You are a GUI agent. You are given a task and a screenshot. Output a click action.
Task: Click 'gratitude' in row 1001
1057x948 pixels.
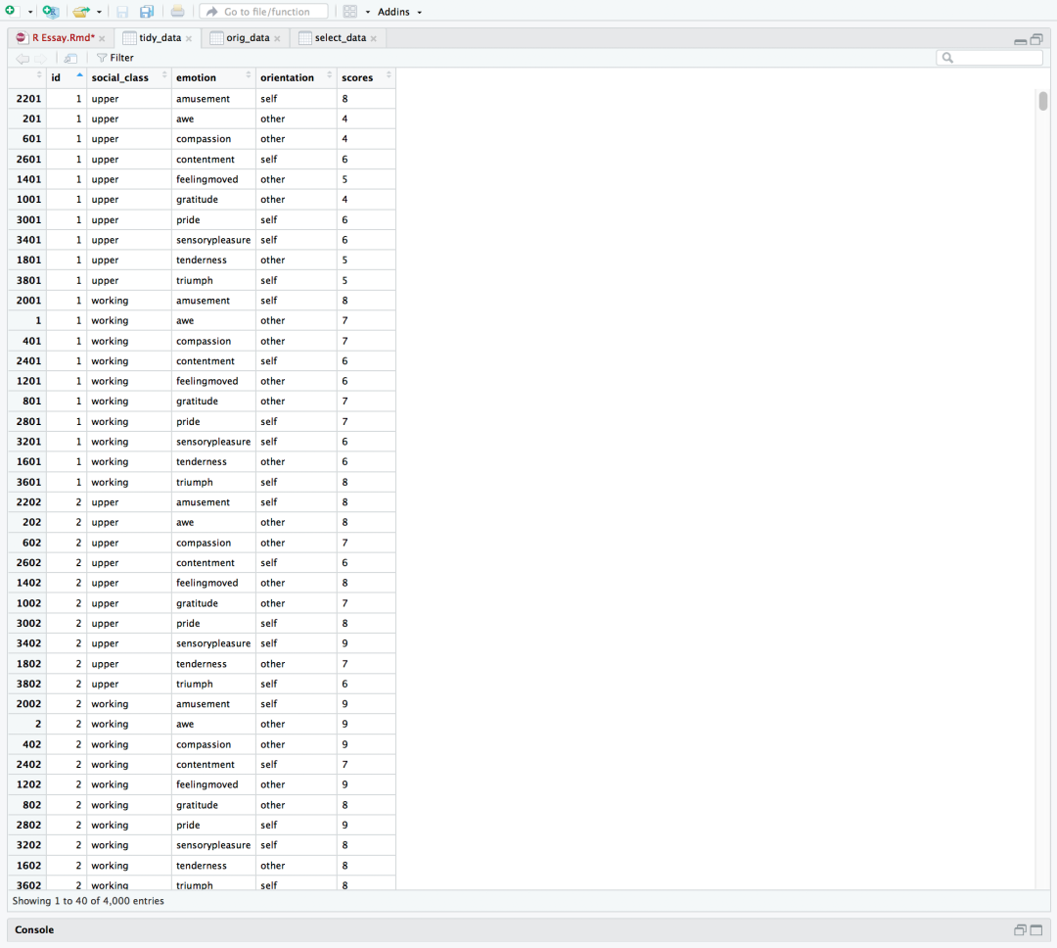pyautogui.click(x=197, y=200)
